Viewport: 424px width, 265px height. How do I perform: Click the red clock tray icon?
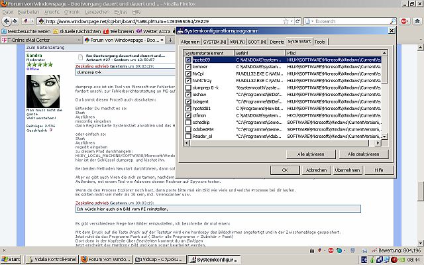tap(394, 260)
